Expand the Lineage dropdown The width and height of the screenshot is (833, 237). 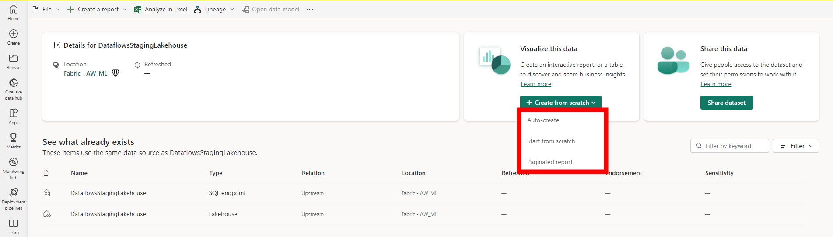[214, 9]
